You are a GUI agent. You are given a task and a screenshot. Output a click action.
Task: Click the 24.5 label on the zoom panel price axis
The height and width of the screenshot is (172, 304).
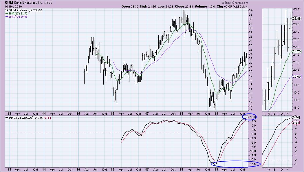pyautogui.click(x=296, y=9)
